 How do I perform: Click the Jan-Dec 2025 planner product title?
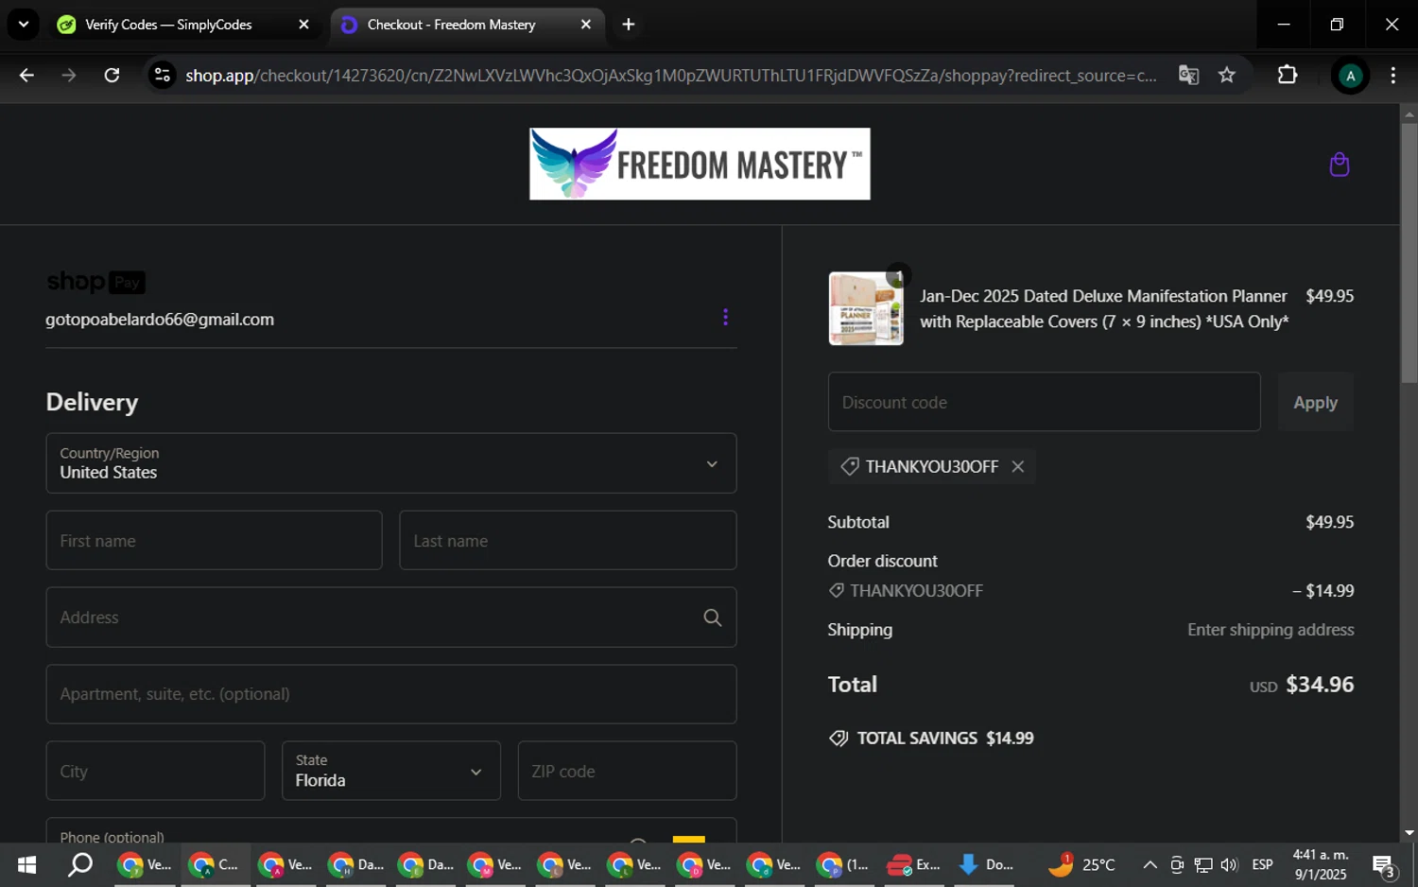(x=1104, y=309)
